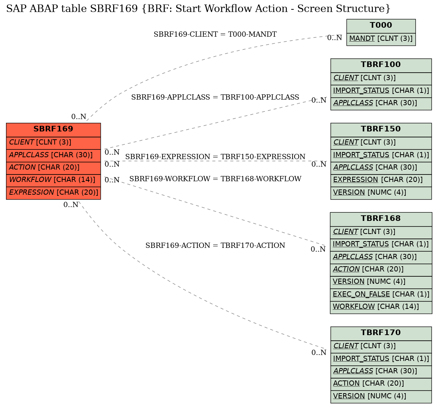Click VERSION field in TBRF150 table
The image size is (438, 407).
pyautogui.click(x=381, y=193)
